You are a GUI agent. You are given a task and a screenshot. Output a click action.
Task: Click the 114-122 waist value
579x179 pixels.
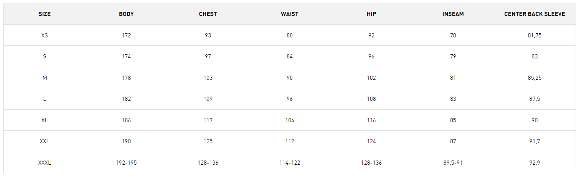[290, 163]
